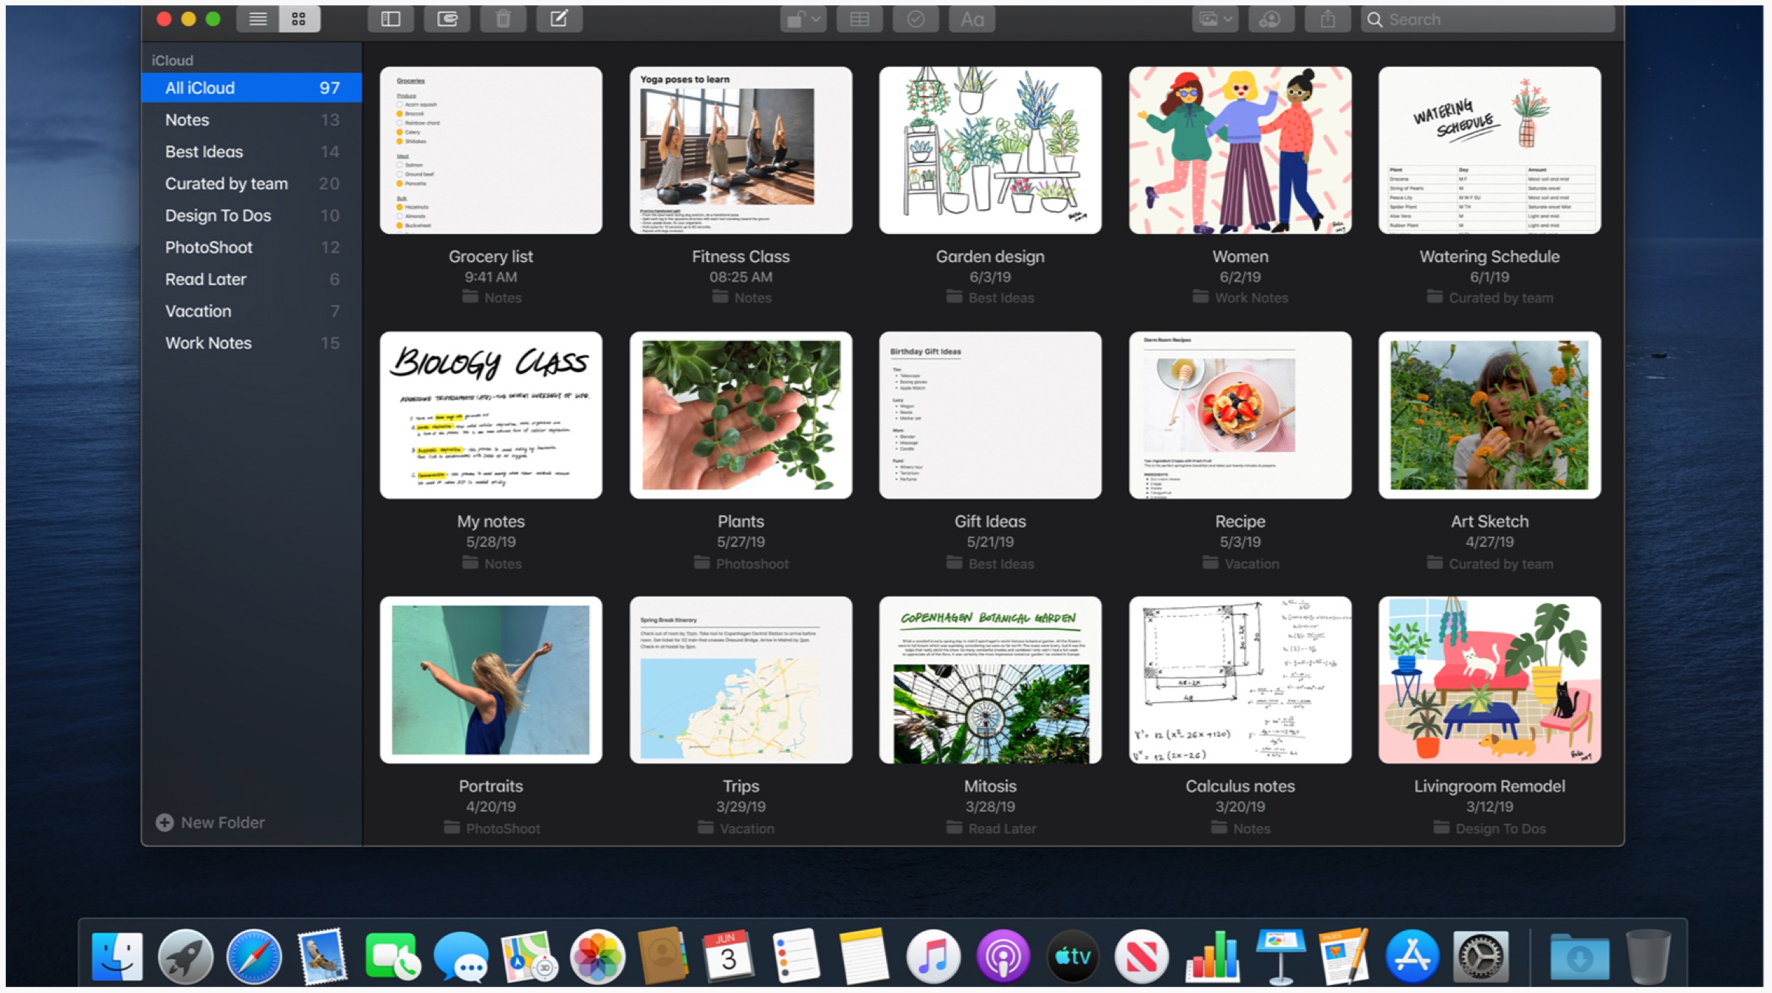This screenshot has height=993, width=1772.
Task: Open Safari from the dock
Action: point(254,957)
